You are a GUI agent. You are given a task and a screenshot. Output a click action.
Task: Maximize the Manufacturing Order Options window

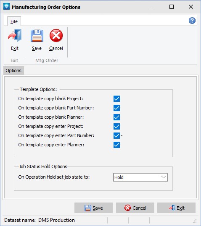(x=172, y=7)
